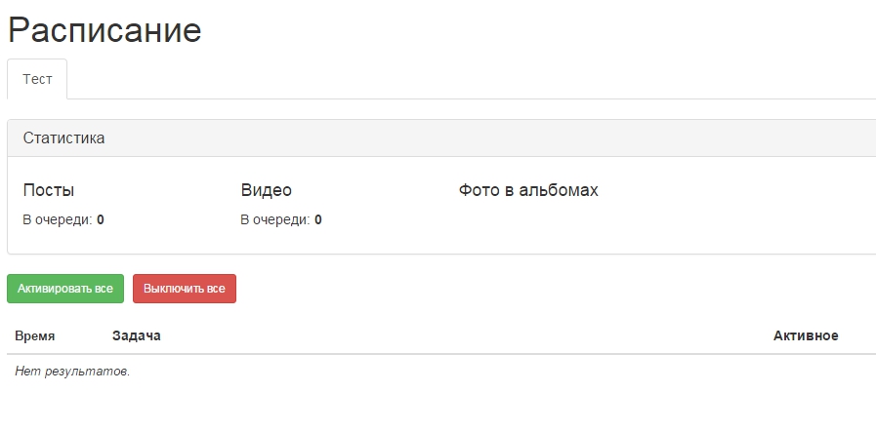Click the Активное column header

coord(805,336)
